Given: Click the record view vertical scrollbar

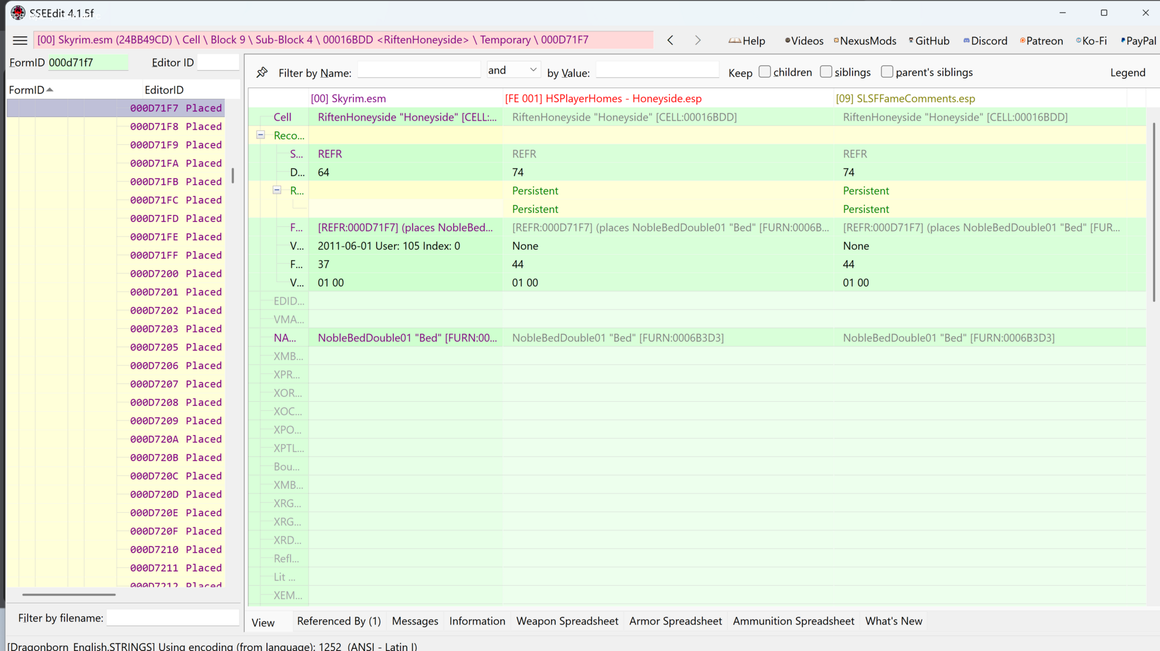Looking at the screenshot, I should pyautogui.click(x=1154, y=212).
